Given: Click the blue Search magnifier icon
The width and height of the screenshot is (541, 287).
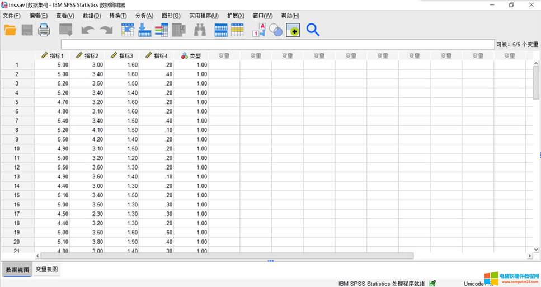Looking at the screenshot, I should coord(313,30).
